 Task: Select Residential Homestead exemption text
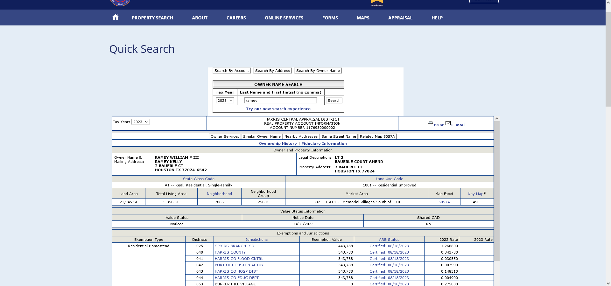pos(149,246)
